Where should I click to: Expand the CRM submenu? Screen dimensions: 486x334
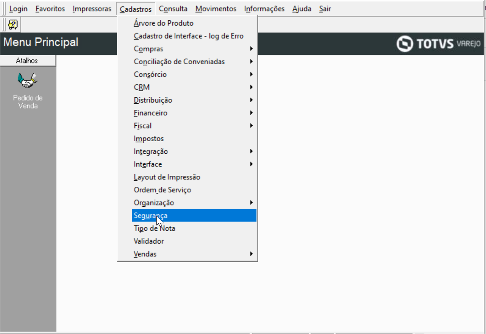pos(194,87)
